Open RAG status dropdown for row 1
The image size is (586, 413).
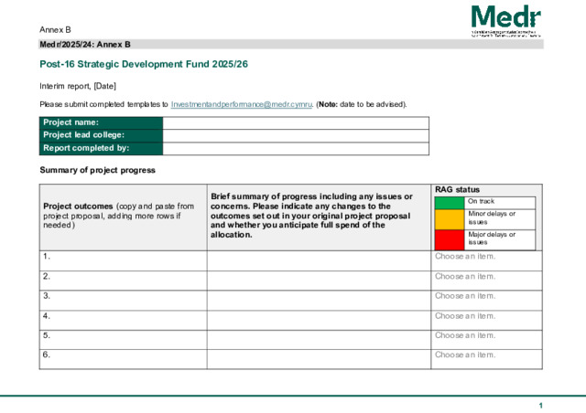465,257
